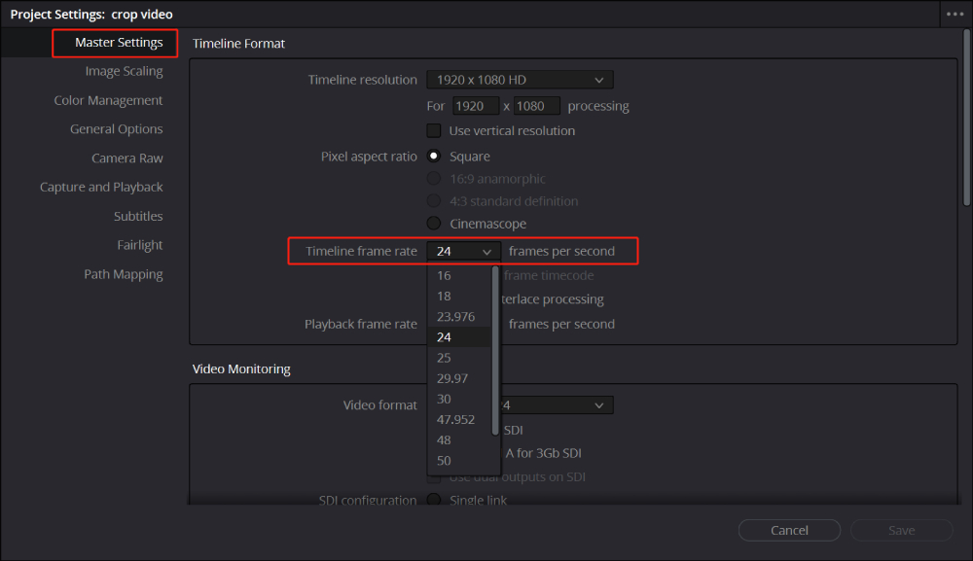This screenshot has width=973, height=561.
Task: Switch to Fairlight settings
Action: 139,244
